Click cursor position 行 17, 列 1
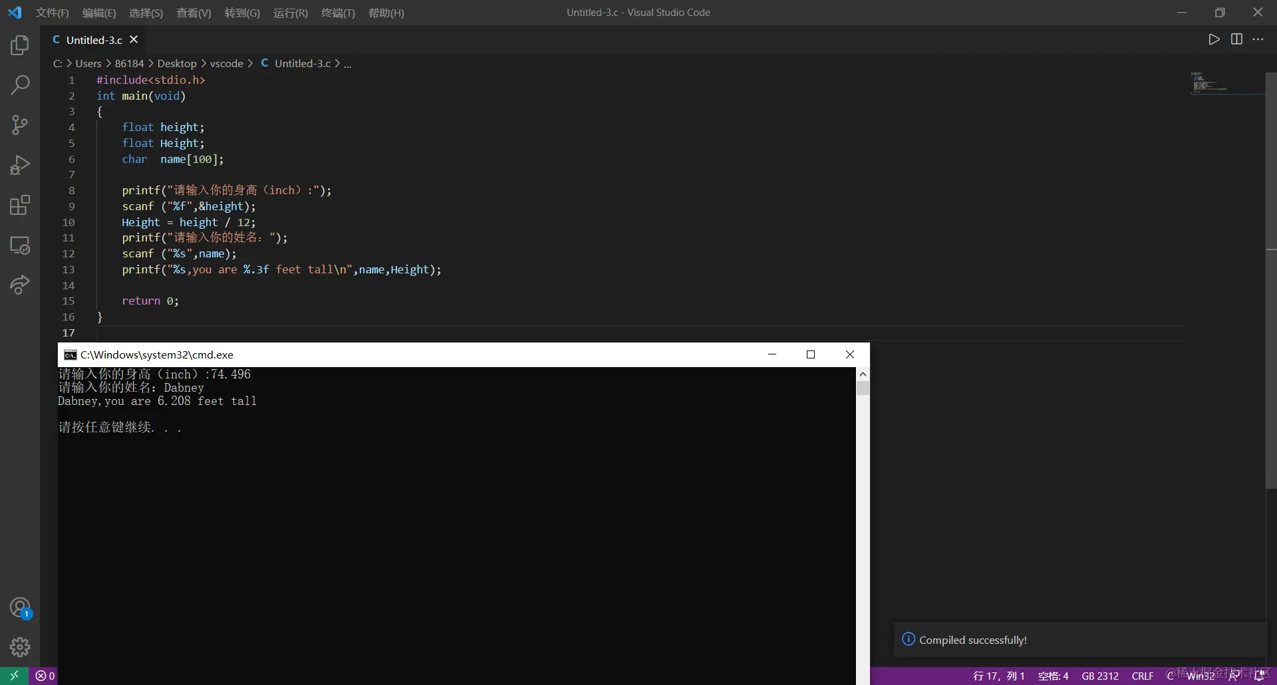1277x685 pixels. click(998, 676)
